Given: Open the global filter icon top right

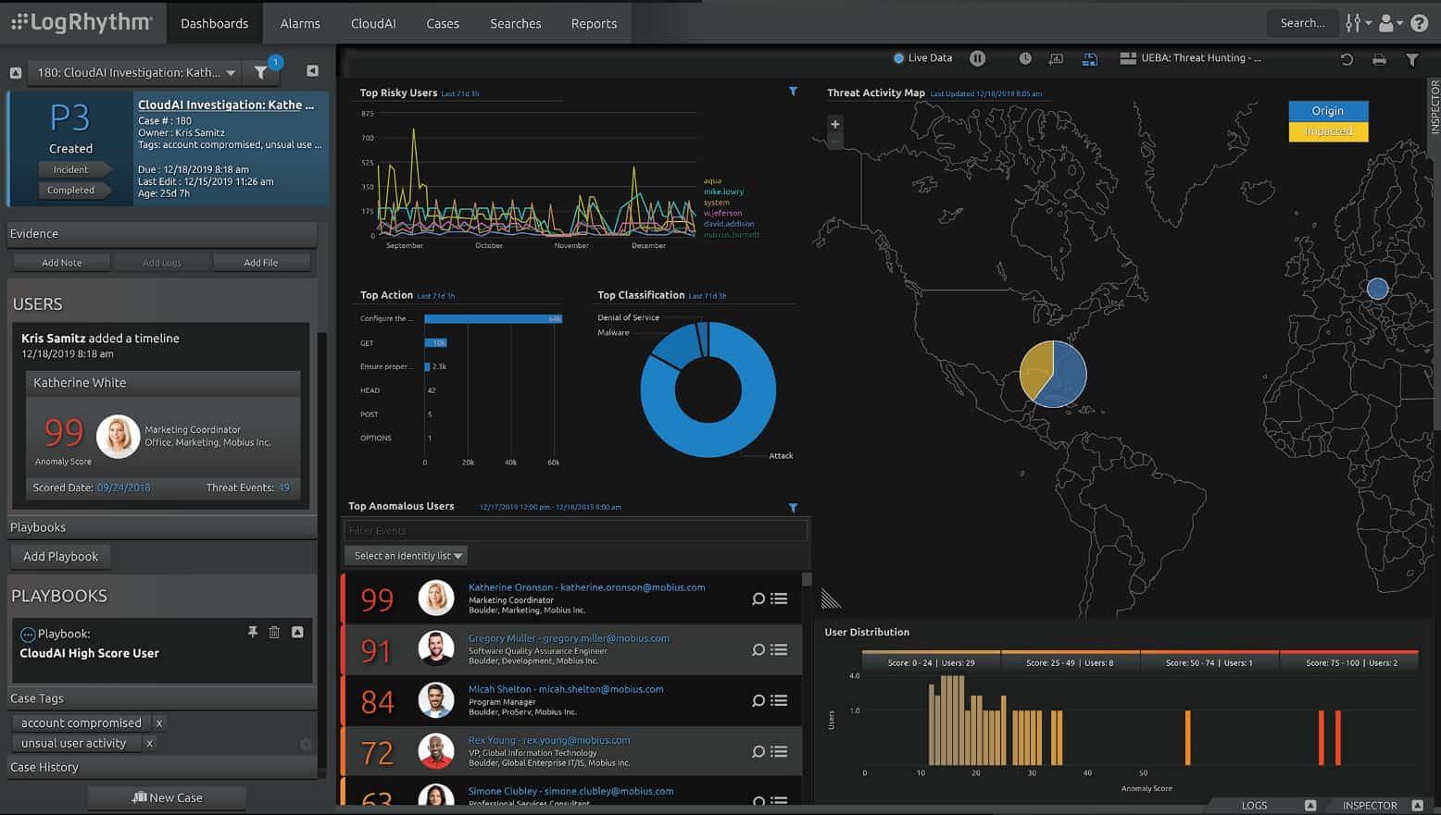Looking at the screenshot, I should click(x=1411, y=57).
